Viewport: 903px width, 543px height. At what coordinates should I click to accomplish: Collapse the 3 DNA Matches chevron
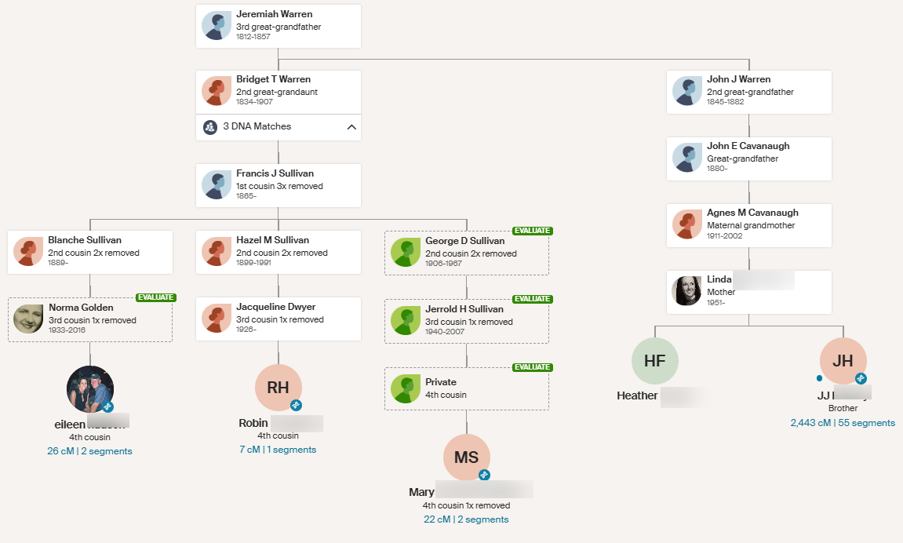[x=351, y=127]
